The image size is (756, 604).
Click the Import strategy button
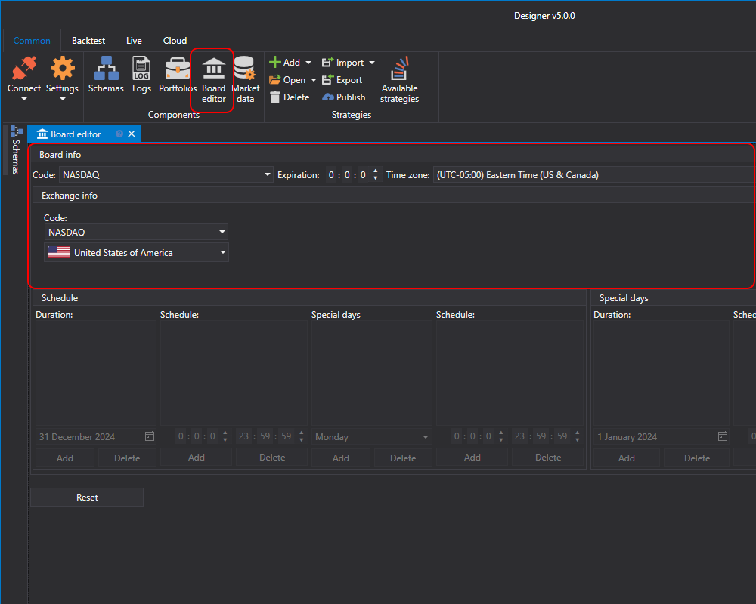[x=342, y=63]
